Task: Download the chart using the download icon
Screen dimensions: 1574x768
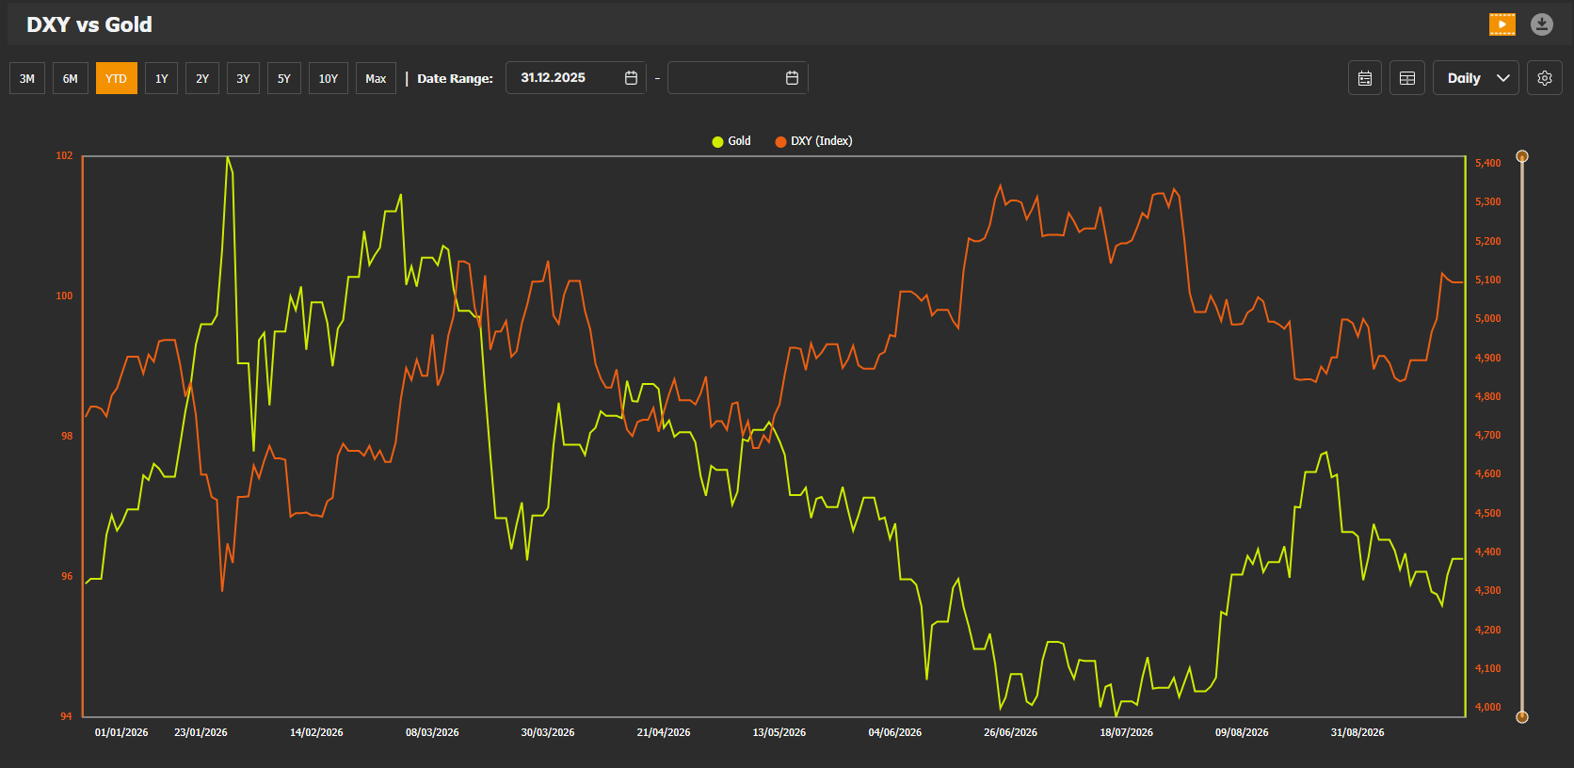Action: pyautogui.click(x=1541, y=24)
